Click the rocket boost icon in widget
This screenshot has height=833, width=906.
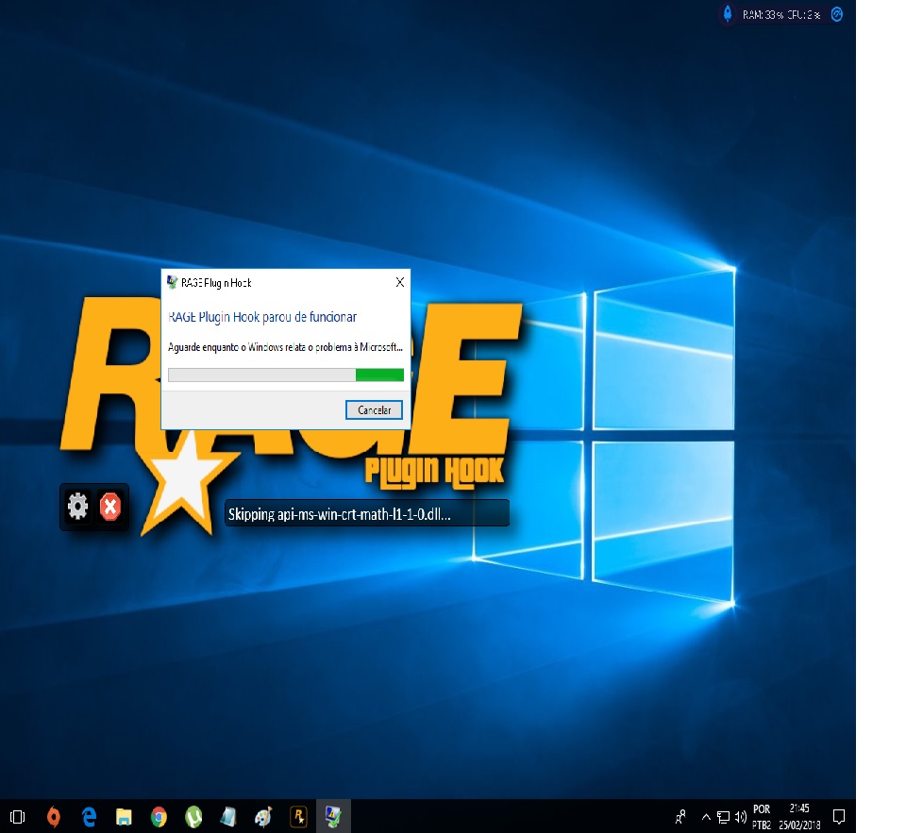tap(727, 13)
